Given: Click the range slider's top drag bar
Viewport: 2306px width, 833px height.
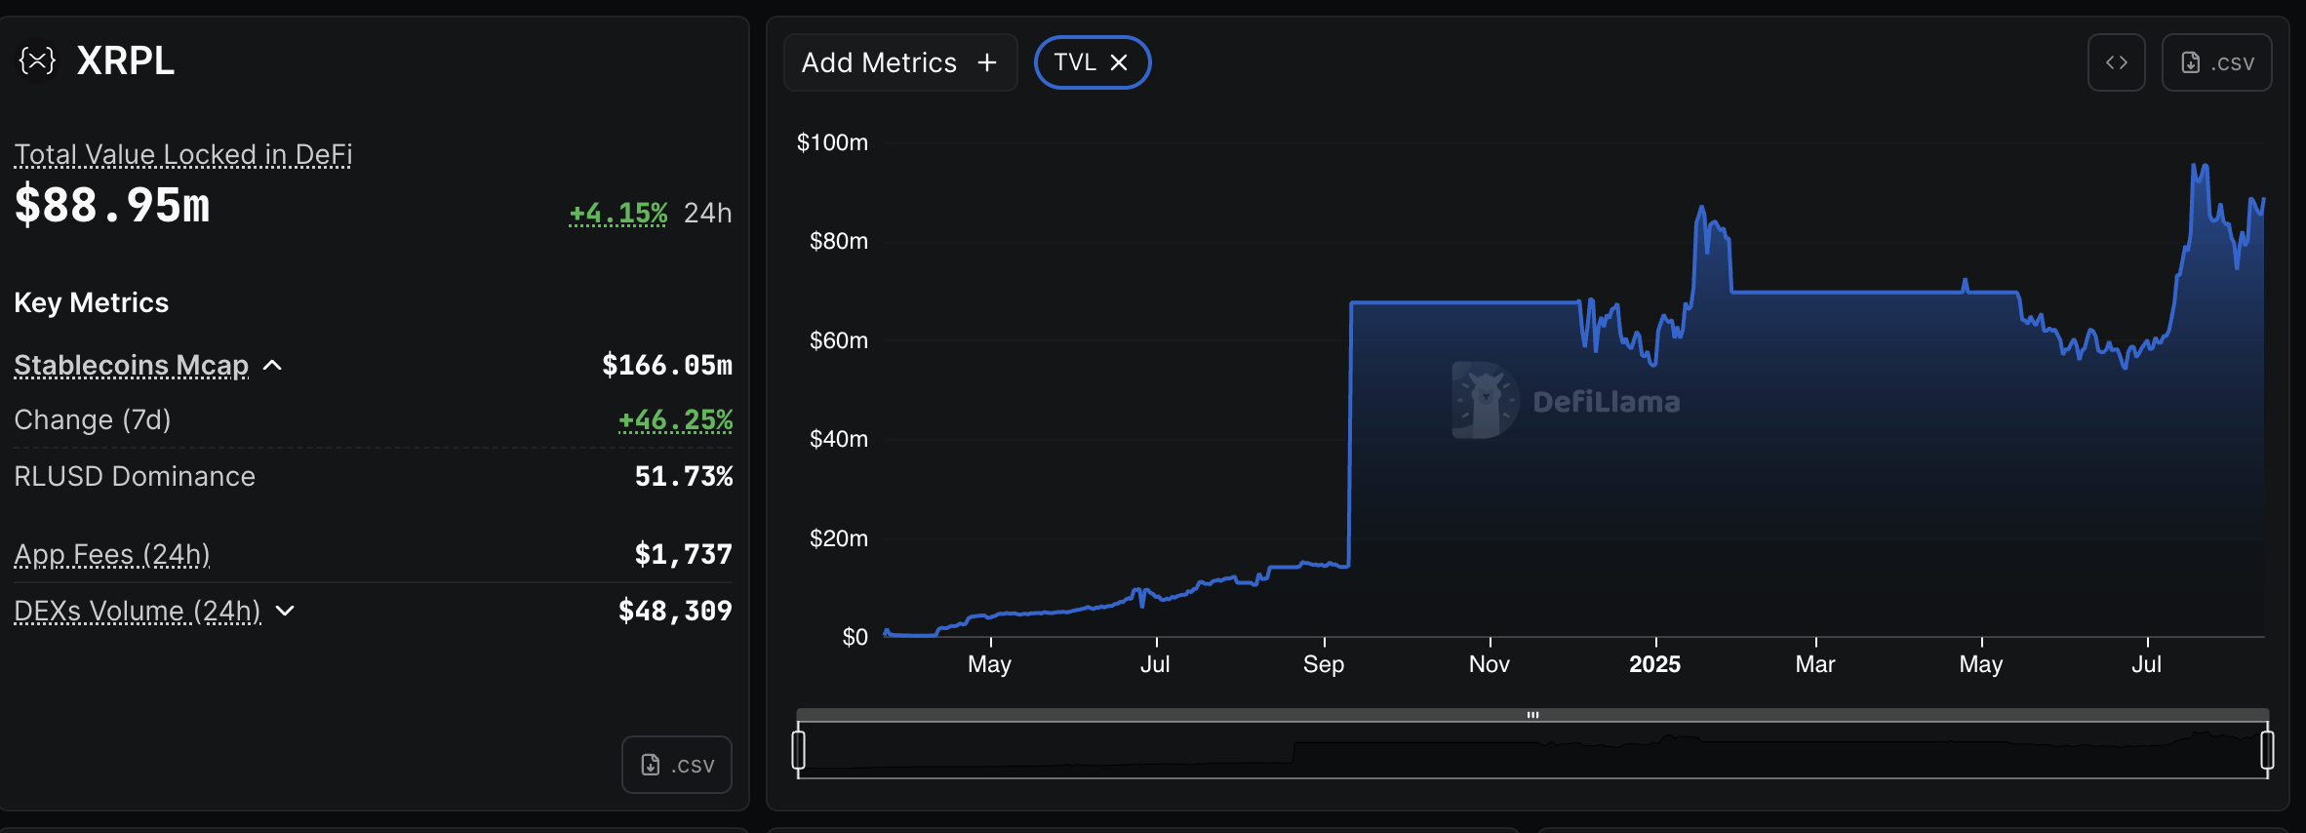Looking at the screenshot, I should (1532, 715).
